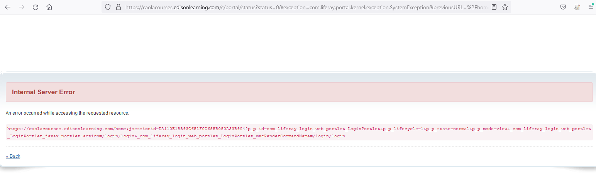
Task: Click the '_LoginPortlet_javax.portlet.action' URL line
Action: [x=176, y=136]
